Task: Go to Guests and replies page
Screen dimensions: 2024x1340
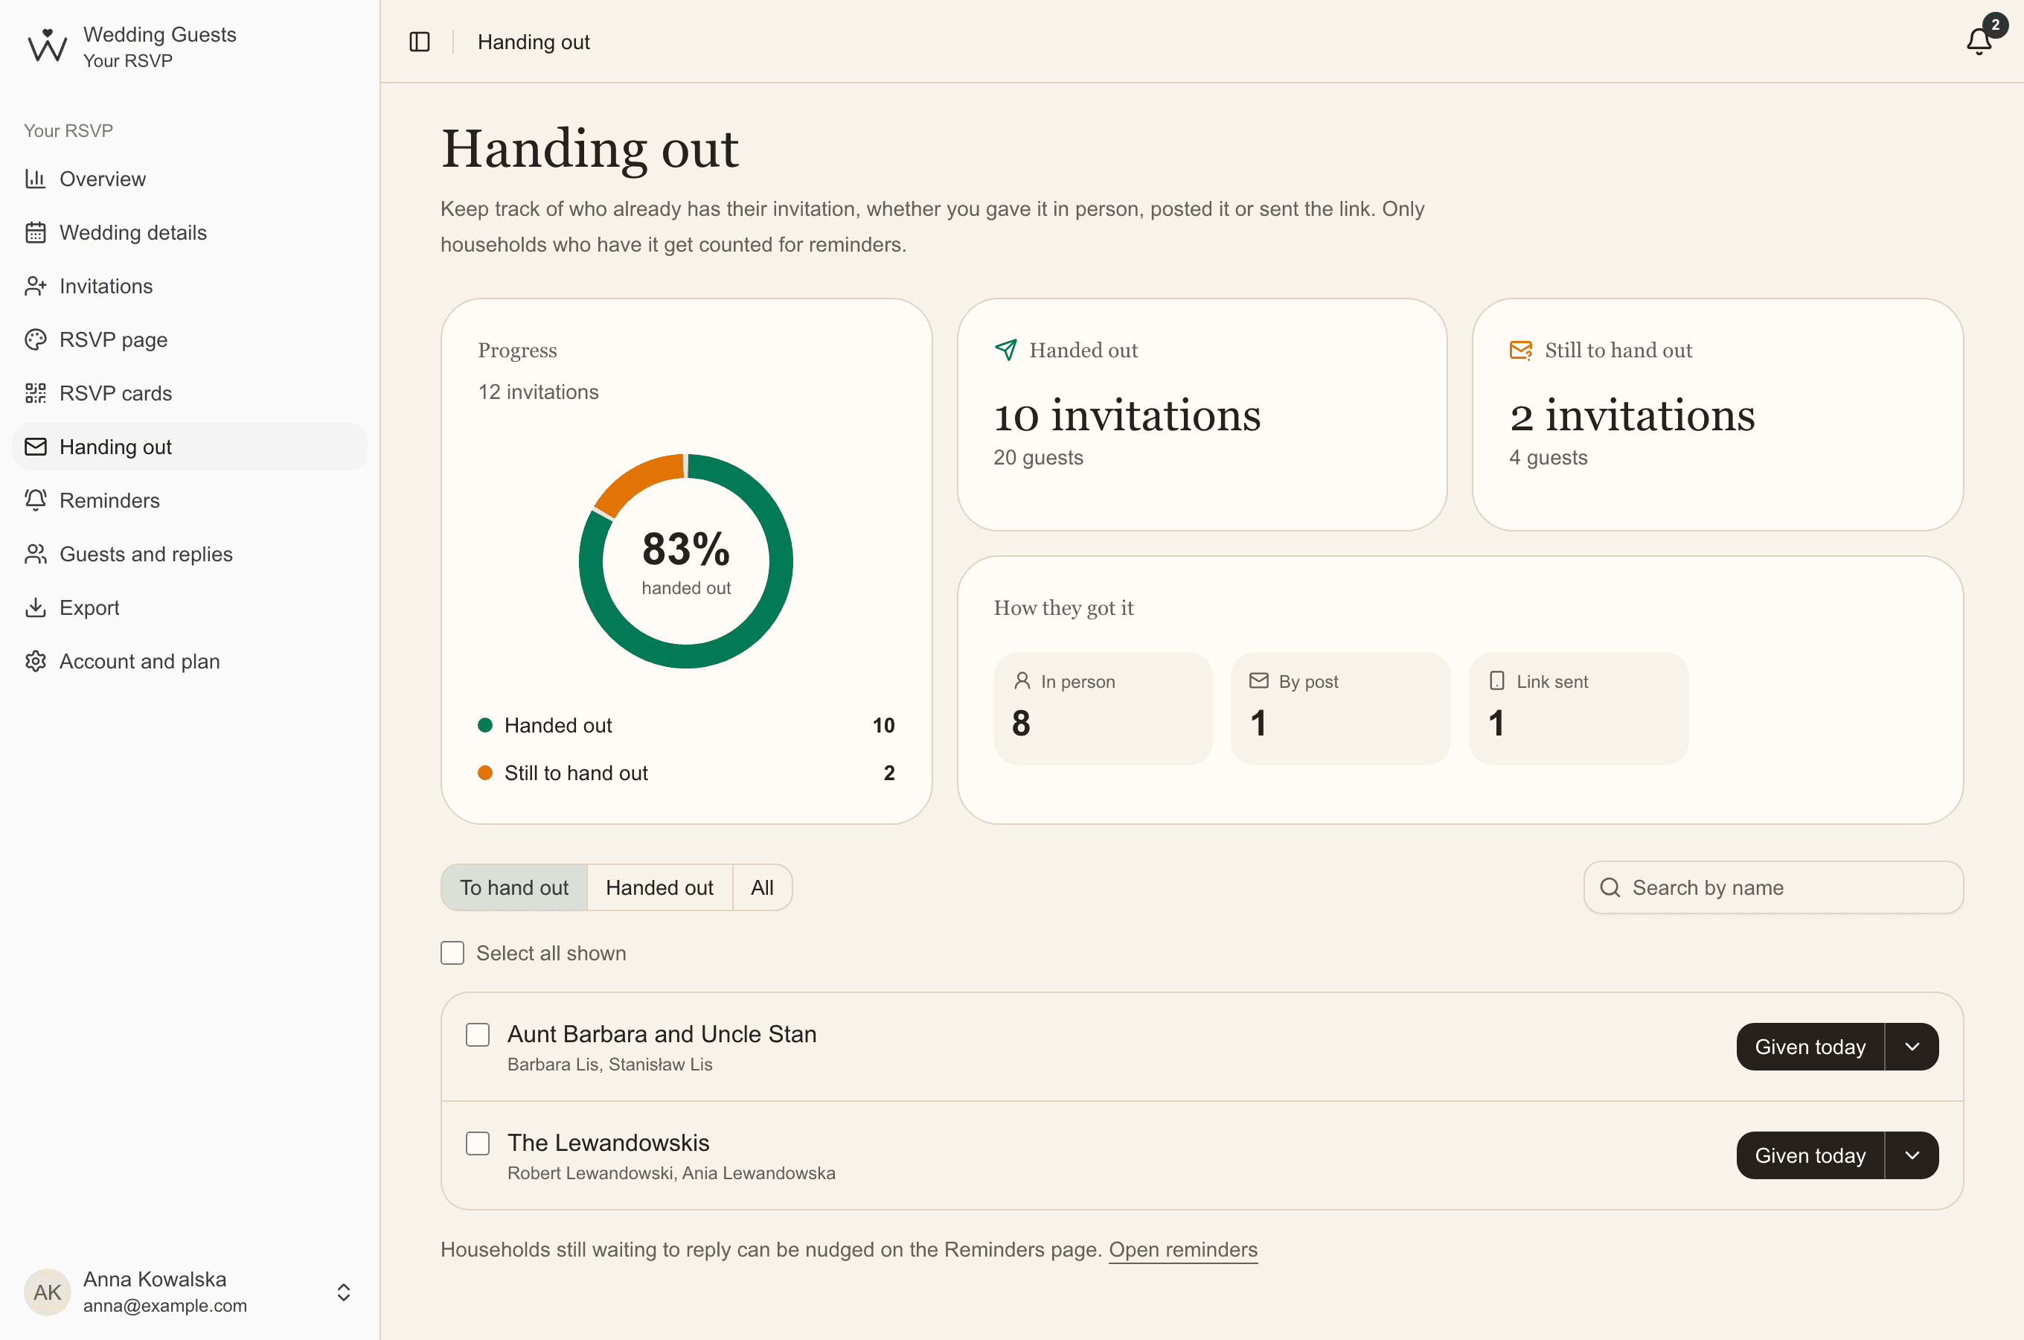Action: click(x=190, y=554)
